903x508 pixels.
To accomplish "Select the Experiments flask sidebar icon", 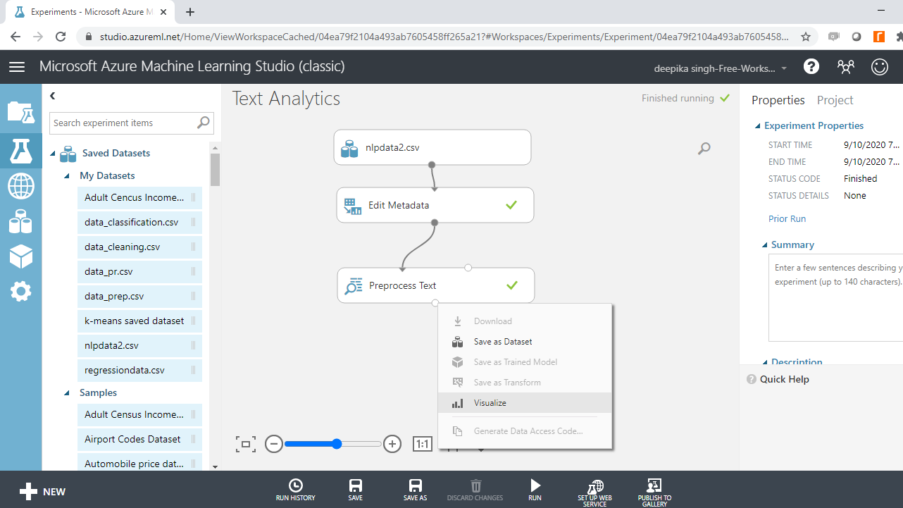I will click(x=20, y=150).
